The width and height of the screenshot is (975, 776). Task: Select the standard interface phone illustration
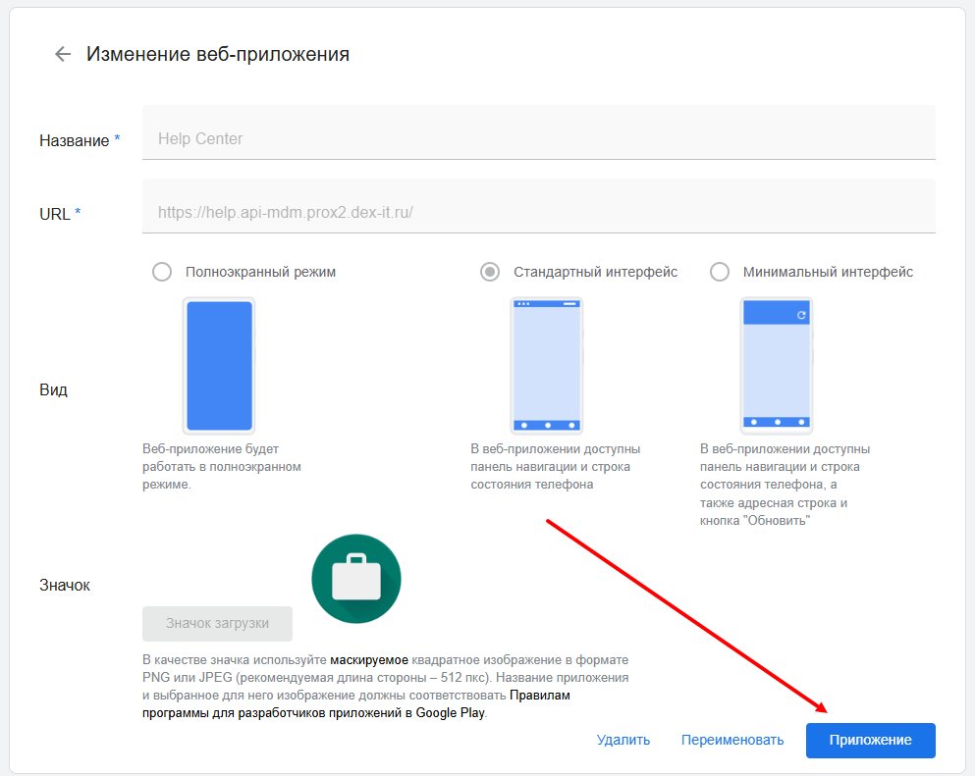click(547, 365)
